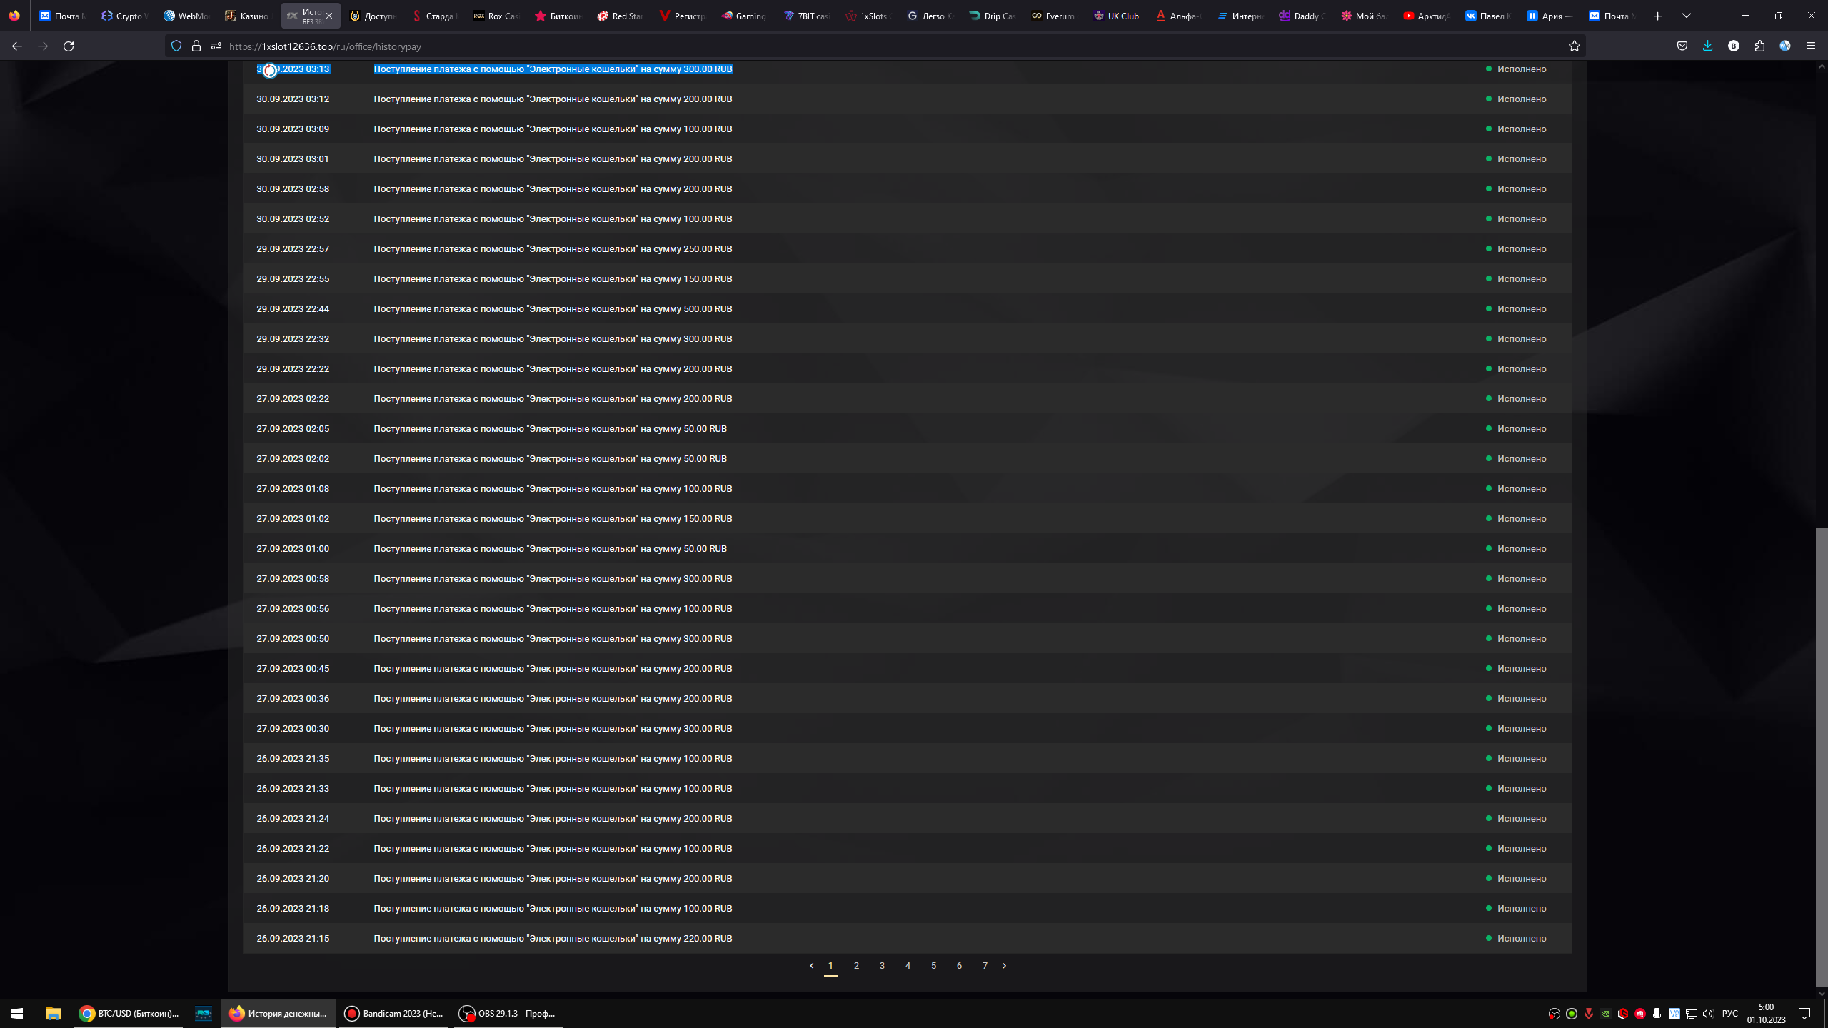
Task: Click the page vertical scrollbar thumb
Action: (1821, 757)
